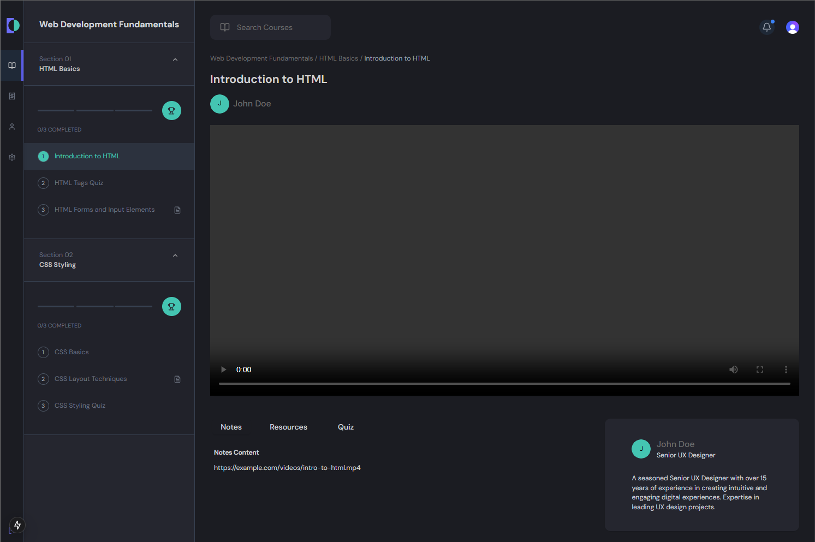This screenshot has width=815, height=542.
Task: Click the Introduction to HTML page heading
Action: [269, 79]
